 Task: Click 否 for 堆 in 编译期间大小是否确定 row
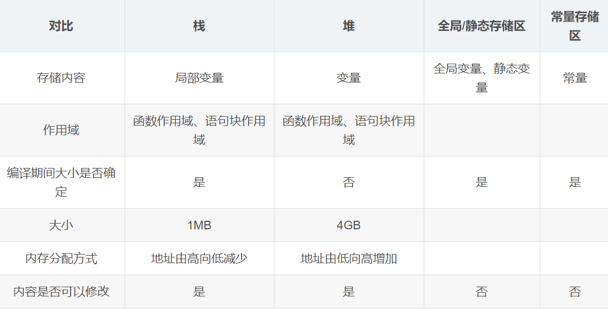[x=348, y=182]
